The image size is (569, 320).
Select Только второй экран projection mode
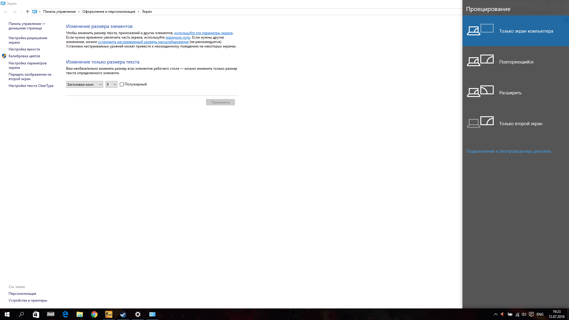click(516, 123)
